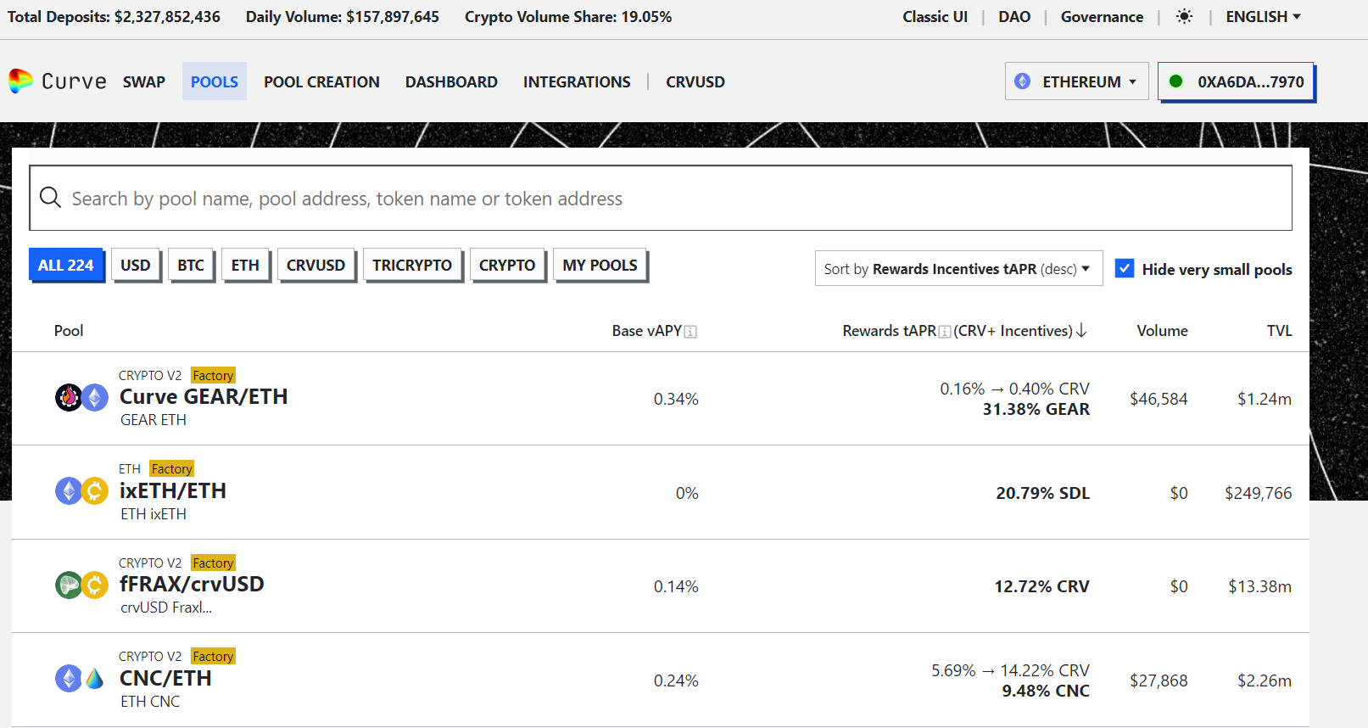
Task: Click the Base vAPY info icon
Action: (690, 332)
